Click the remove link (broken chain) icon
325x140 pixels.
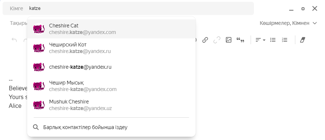pos(217,40)
